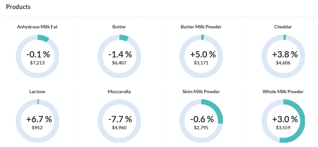Select the Butter Milk Powder title
The image size is (318, 147).
coord(201,27)
